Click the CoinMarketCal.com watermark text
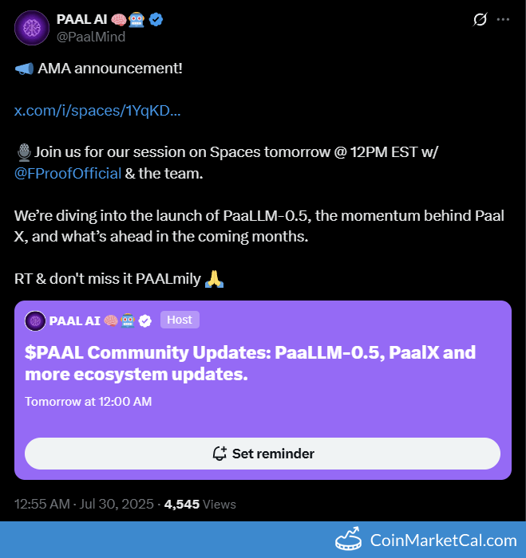 443,540
